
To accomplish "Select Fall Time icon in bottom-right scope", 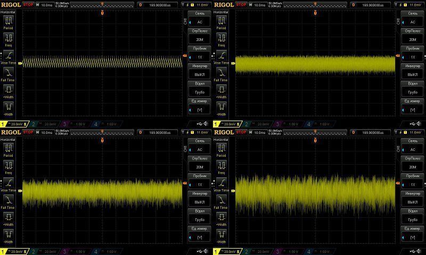I will click(222, 200).
